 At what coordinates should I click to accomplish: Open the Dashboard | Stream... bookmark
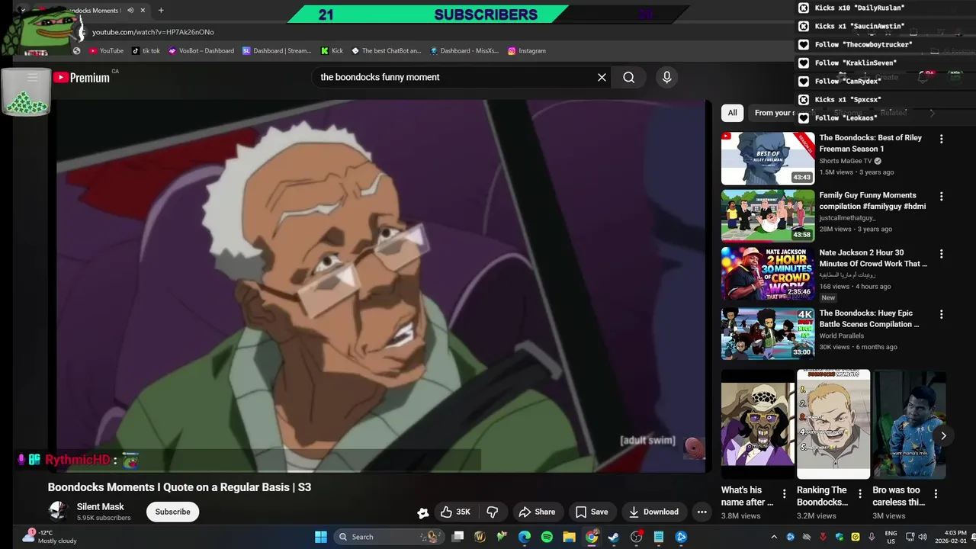tap(277, 51)
